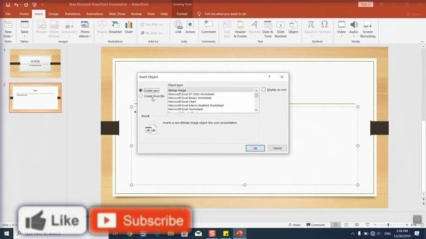Switch to the Design tab
This screenshot has width=426, height=239.
53,14
